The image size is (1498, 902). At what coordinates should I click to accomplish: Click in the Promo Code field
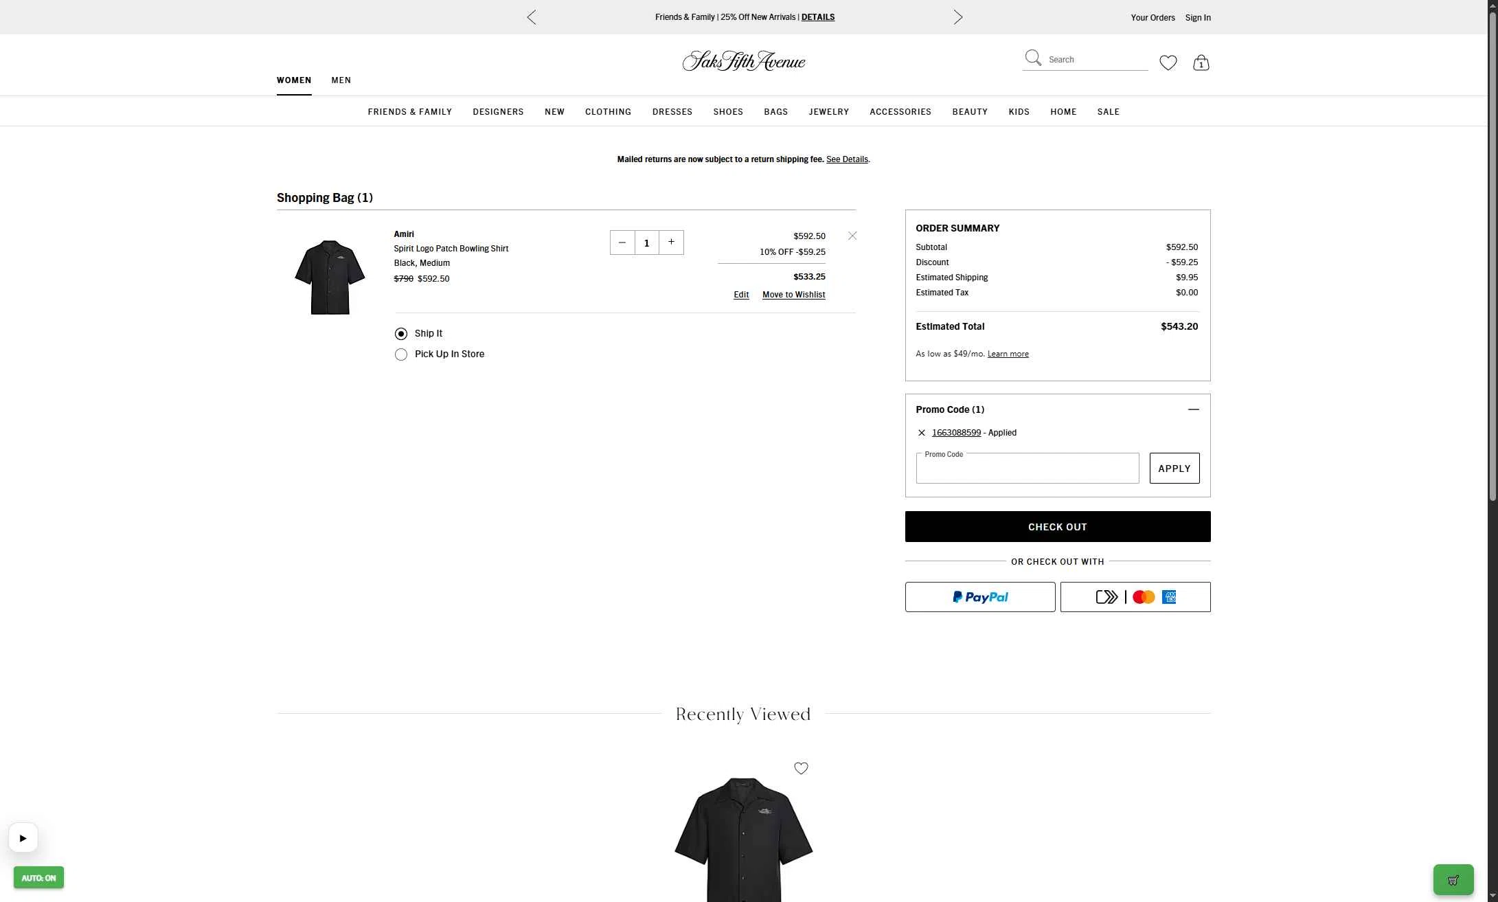[1027, 469]
